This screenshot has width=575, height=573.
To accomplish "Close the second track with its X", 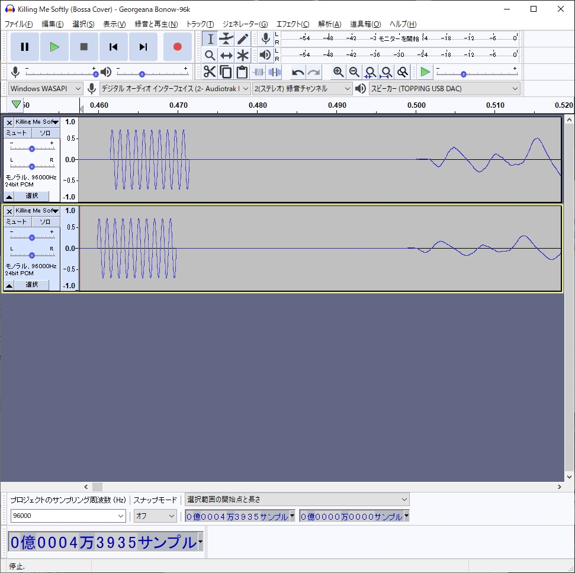I will point(9,211).
